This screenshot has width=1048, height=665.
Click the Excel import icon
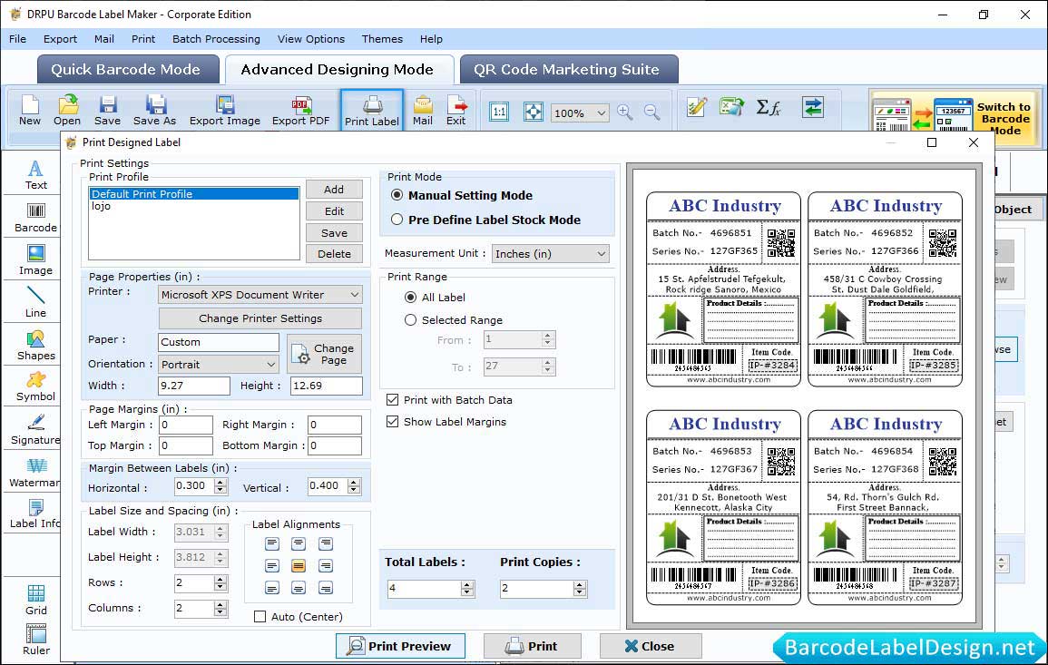(x=732, y=107)
